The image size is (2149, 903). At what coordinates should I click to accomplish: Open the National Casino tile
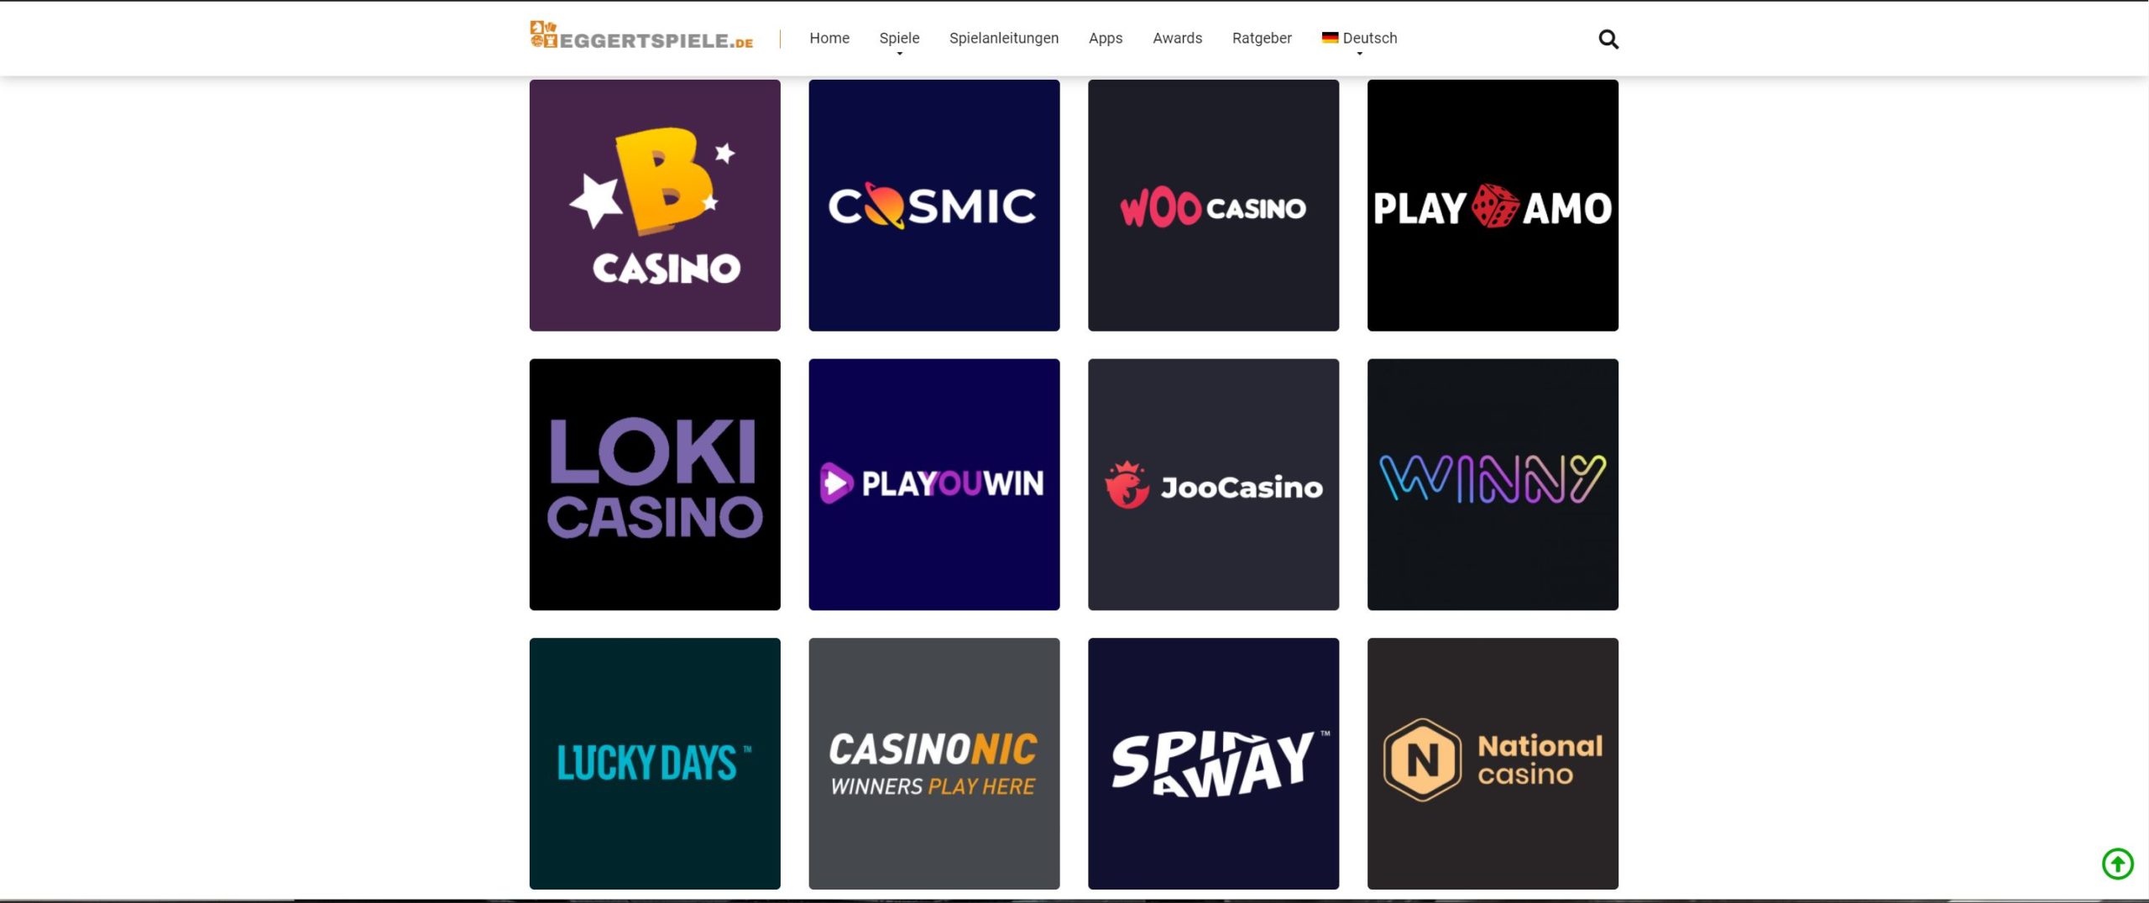pyautogui.click(x=1493, y=764)
